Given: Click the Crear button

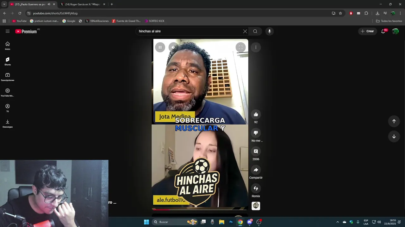Looking at the screenshot, I should tap(367, 31).
